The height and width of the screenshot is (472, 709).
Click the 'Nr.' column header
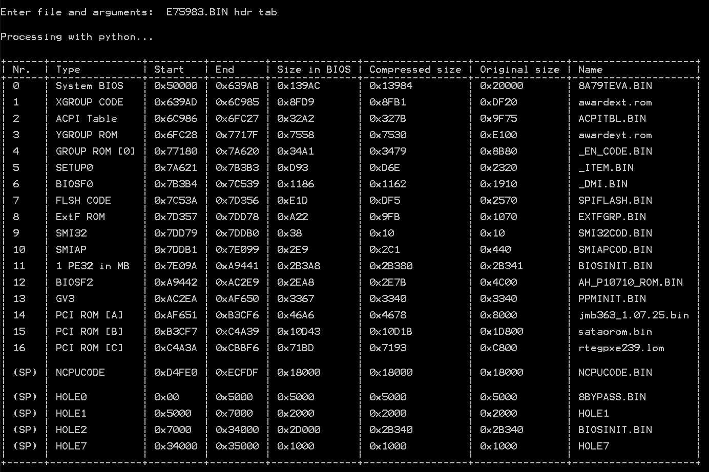point(22,70)
